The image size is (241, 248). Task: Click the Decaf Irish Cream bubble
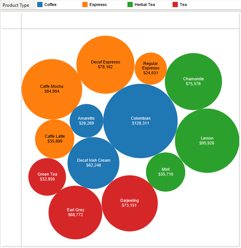(93, 163)
